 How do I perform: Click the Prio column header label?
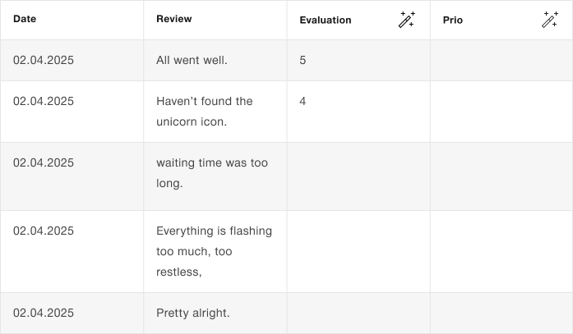pos(452,20)
